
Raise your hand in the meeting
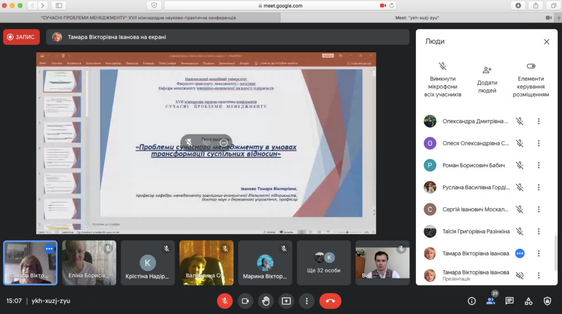tap(266, 301)
